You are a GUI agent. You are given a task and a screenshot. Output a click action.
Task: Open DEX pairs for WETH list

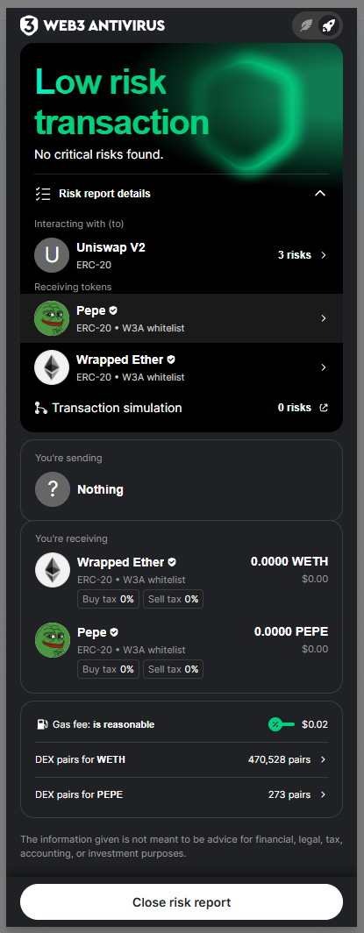182,760
